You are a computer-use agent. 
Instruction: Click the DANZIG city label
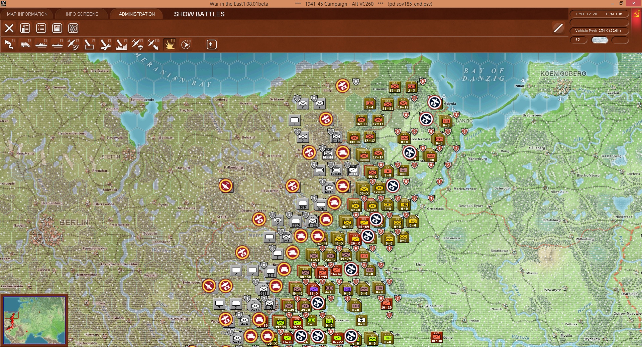coord(464,120)
